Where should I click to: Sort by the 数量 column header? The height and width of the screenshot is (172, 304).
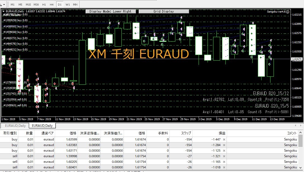point(26,133)
